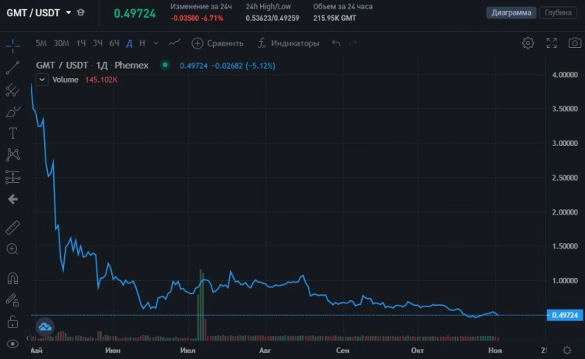Switch to 6Ч timeframe
Viewport: 585px width, 359px height.
coord(114,43)
